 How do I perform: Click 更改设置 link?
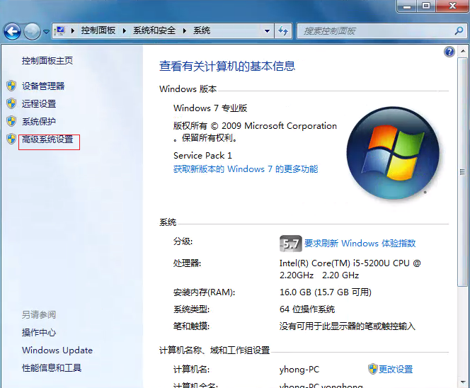[x=396, y=369]
